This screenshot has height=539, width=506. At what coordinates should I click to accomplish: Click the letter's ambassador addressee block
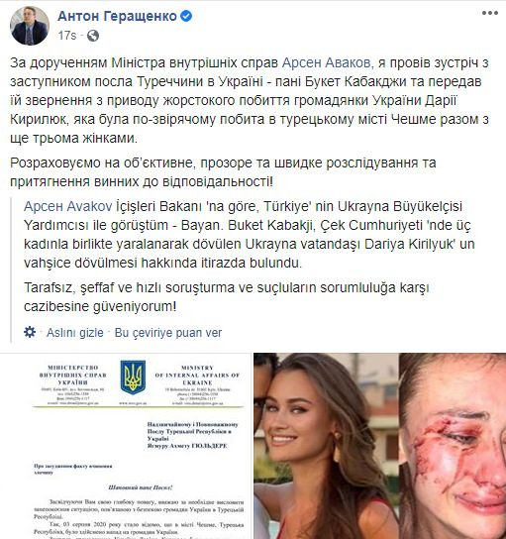(x=192, y=435)
